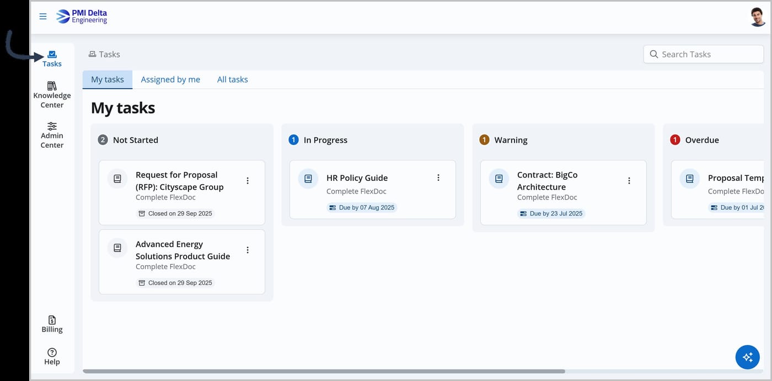
Task: Open Admin Center from sidebar
Action: (x=52, y=135)
